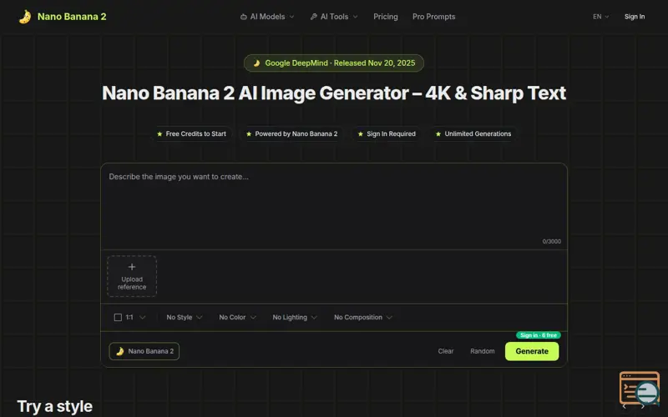Expand the No Color dropdown
Viewport: 668px width, 417px height.
pyautogui.click(x=237, y=318)
